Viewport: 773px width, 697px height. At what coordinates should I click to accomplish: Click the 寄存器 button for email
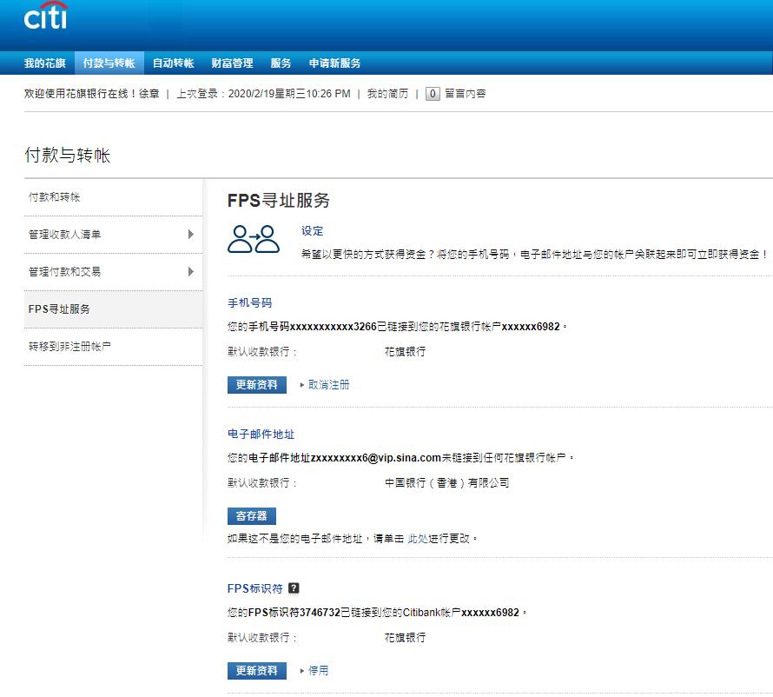251,516
